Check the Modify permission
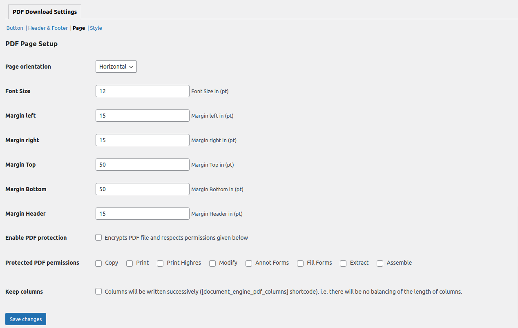518x328 pixels. tap(212, 263)
